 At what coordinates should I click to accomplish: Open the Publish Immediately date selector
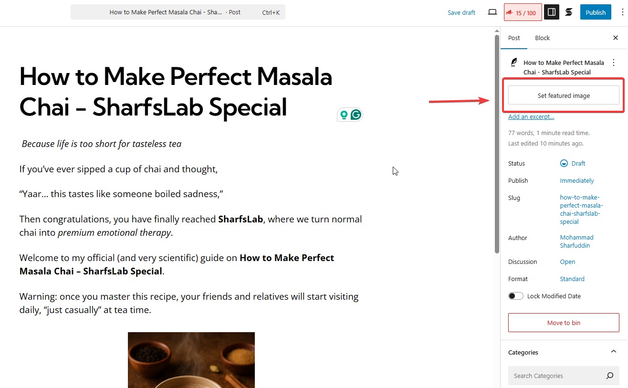tap(577, 180)
